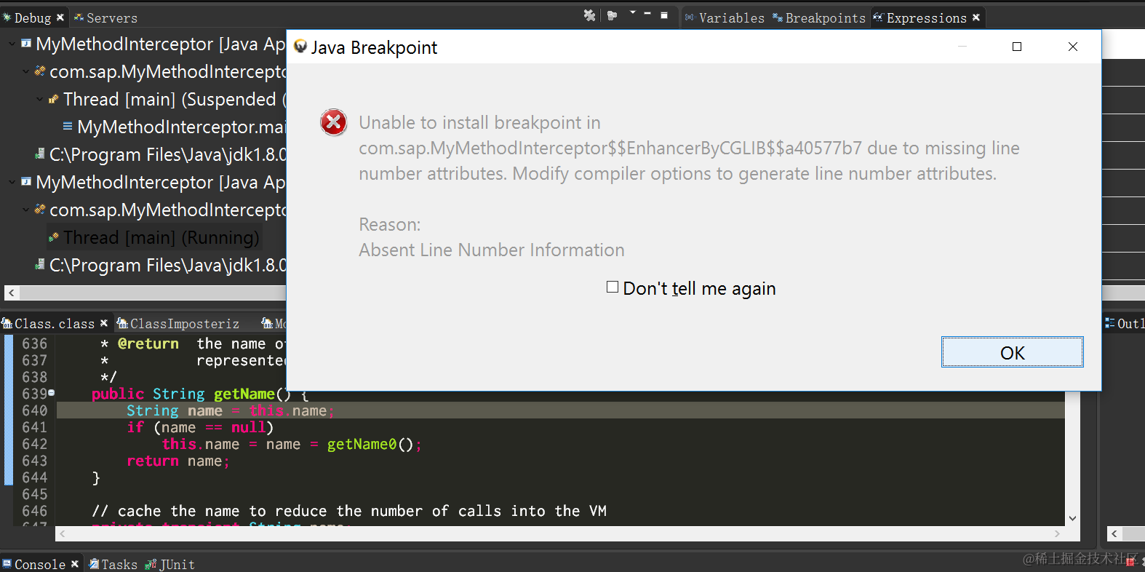Collapse the first MyMethodInterceptor launch node
The image size is (1145, 572).
pyautogui.click(x=12, y=44)
